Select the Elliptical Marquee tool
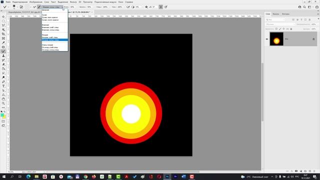Screen dimensions: 320x180 coord(3,21)
